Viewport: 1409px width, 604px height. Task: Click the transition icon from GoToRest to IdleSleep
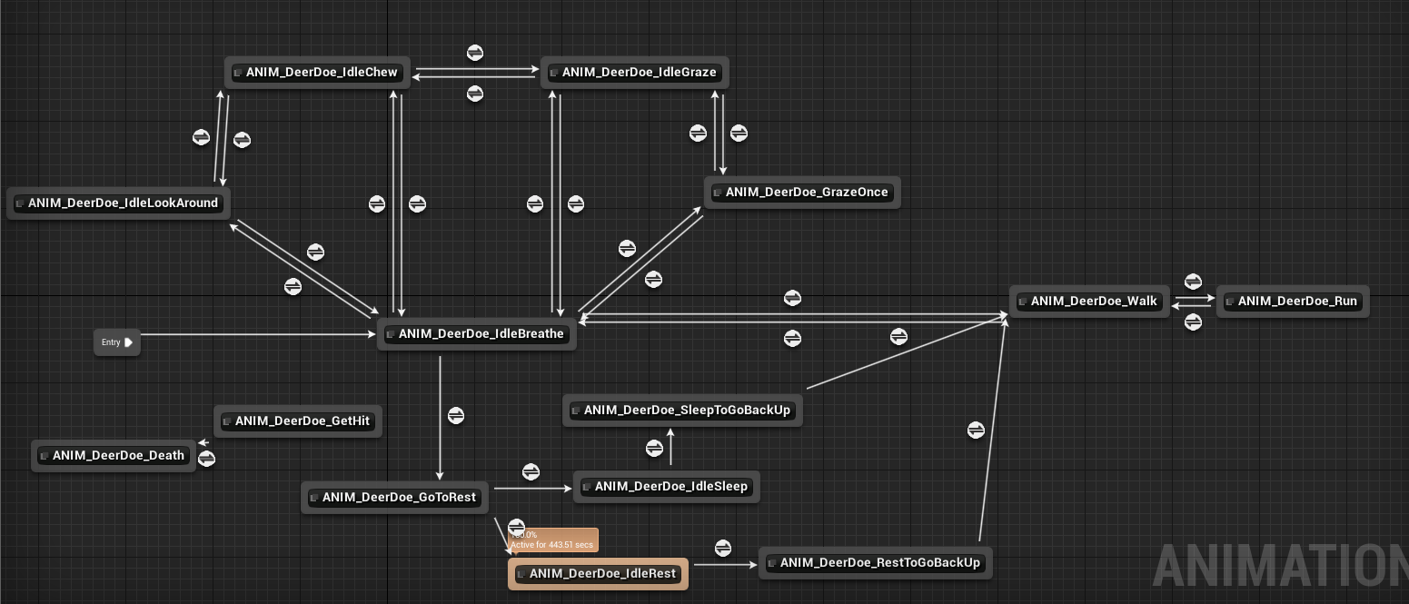pos(531,471)
